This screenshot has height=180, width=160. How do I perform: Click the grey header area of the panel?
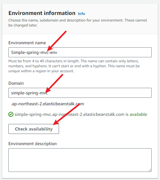tap(80, 19)
